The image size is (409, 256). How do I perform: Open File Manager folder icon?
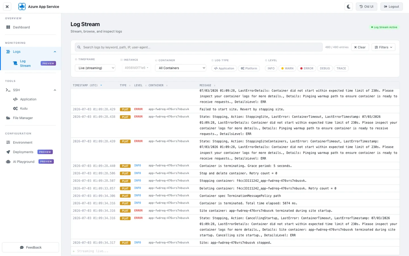click(8, 118)
